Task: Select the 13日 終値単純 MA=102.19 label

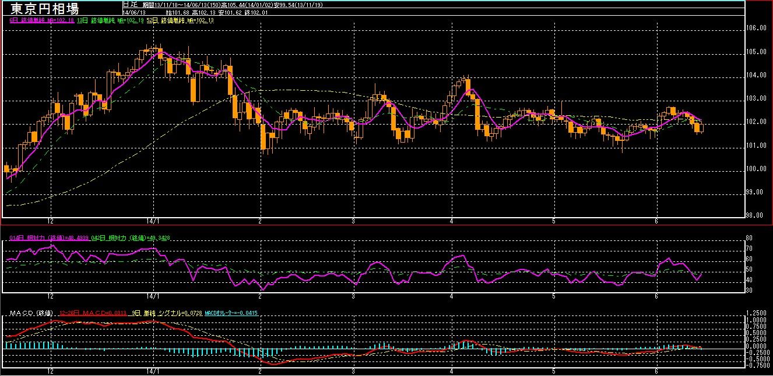Action: 110,20
